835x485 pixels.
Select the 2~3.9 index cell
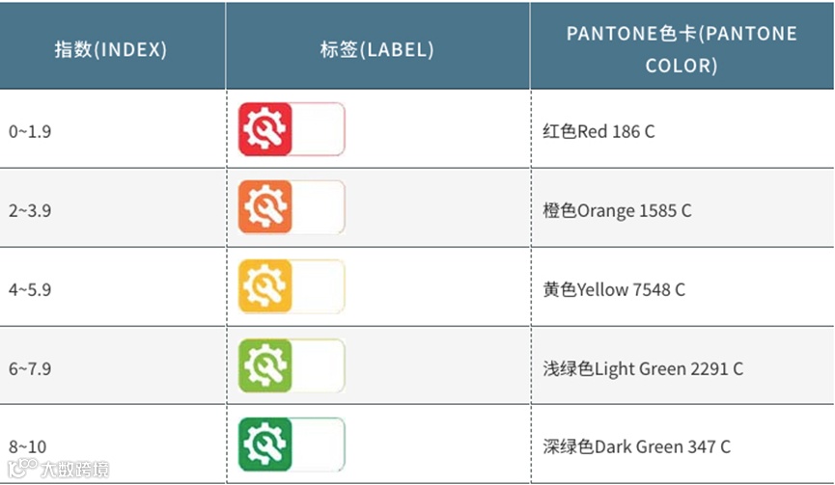pos(112,209)
